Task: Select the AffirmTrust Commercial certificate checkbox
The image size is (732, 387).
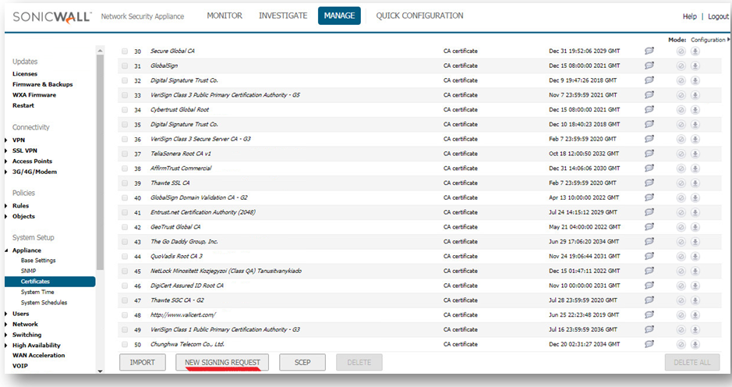Action: click(x=125, y=169)
